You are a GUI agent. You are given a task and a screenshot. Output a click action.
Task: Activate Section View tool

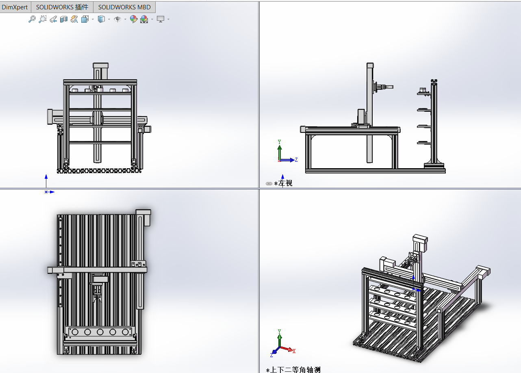64,19
